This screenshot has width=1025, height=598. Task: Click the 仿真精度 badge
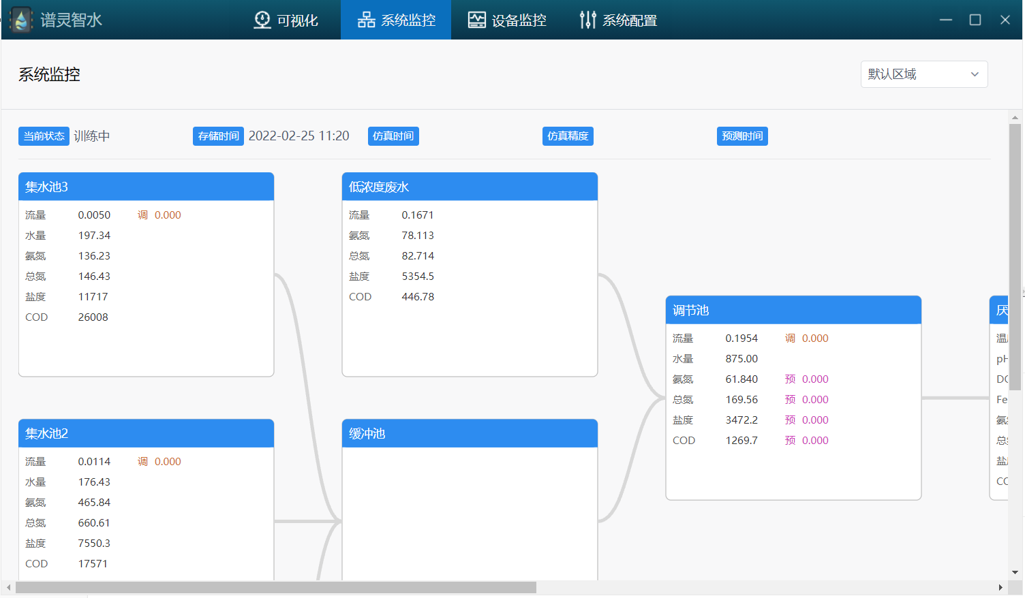(568, 136)
